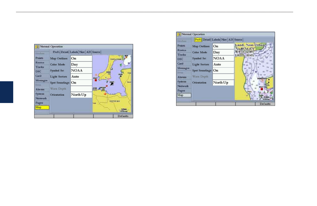Open System in the Land Non-Urban screen sidebar
Image resolution: width=317 pixels, height=206 pixels.
tap(184, 82)
